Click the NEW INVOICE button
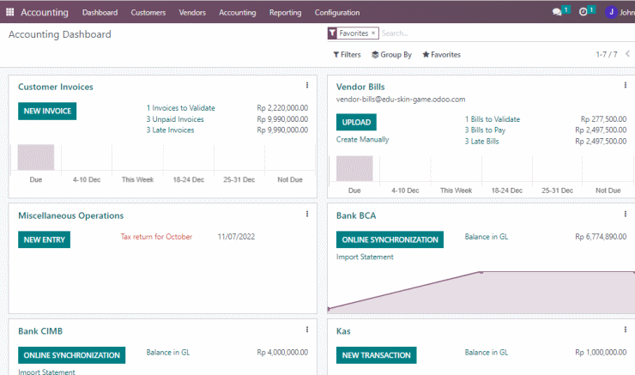This screenshot has height=375, width=635. point(47,111)
